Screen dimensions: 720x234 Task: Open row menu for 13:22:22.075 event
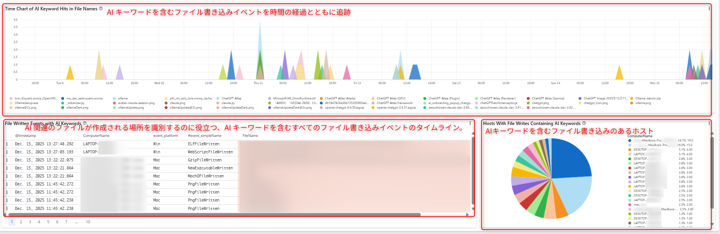7,160
